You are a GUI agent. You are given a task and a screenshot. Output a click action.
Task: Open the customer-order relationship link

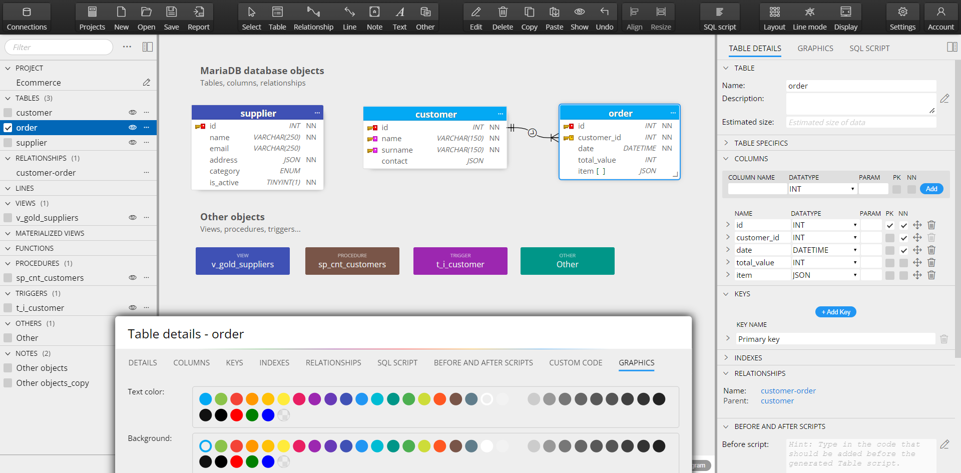tap(788, 391)
